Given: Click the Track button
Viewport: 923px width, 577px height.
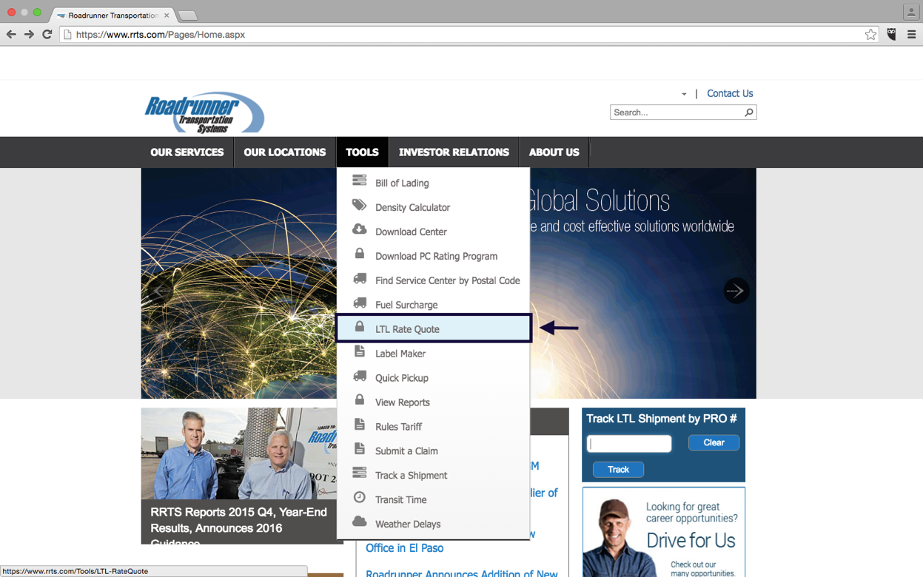Looking at the screenshot, I should tap(617, 469).
